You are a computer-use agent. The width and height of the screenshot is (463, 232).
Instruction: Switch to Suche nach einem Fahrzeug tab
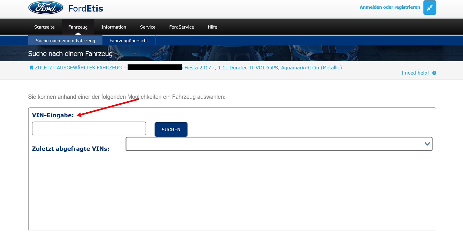point(65,41)
